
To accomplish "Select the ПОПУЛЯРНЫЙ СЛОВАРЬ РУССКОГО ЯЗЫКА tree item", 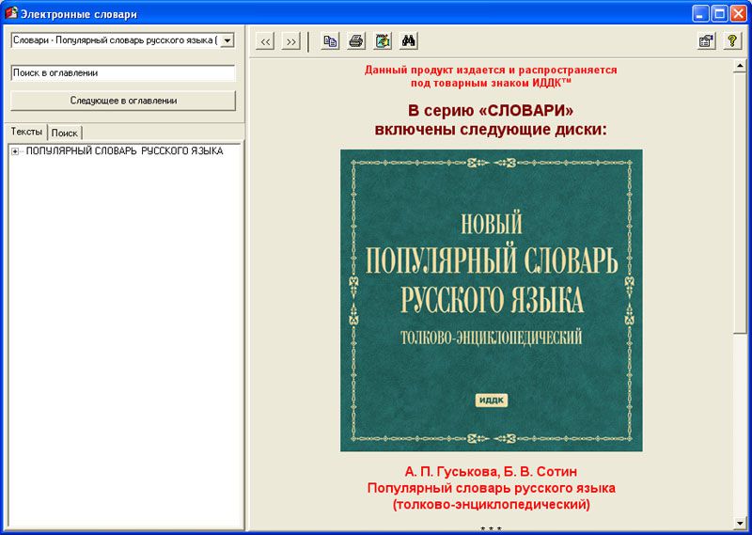I will click(x=124, y=151).
